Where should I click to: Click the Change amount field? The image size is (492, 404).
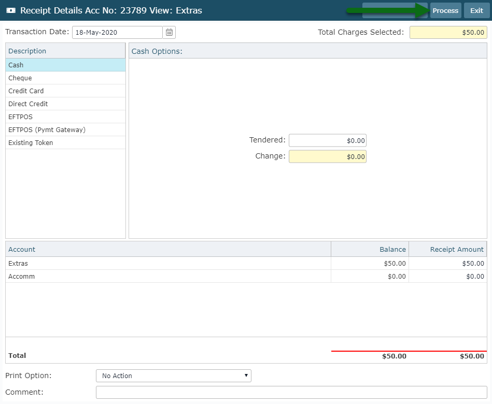pos(328,157)
